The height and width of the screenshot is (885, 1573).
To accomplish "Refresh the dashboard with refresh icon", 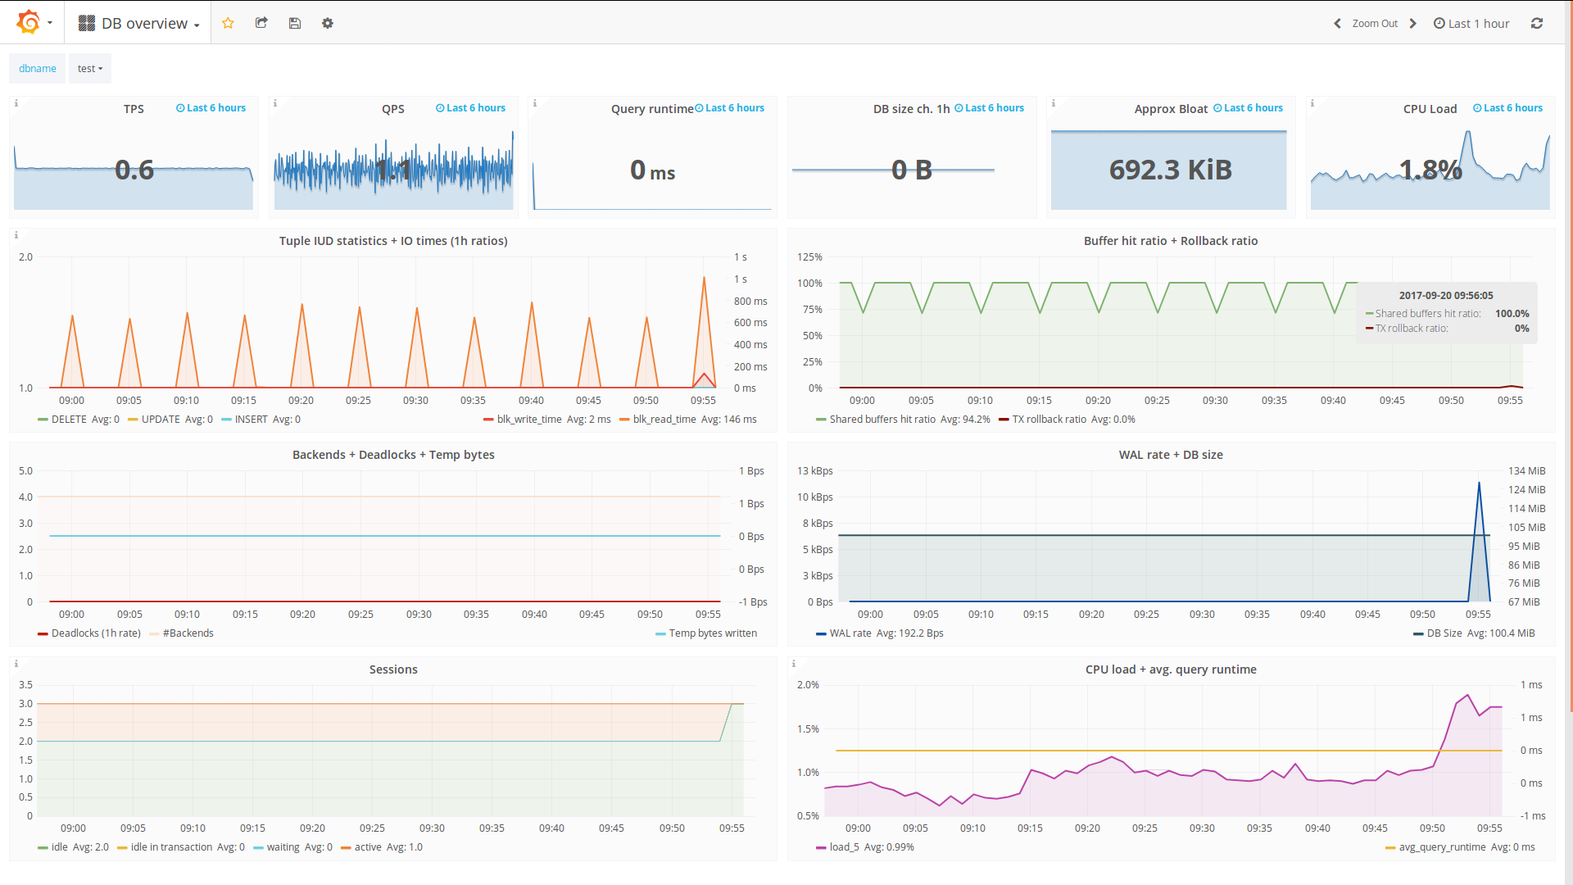I will (x=1537, y=23).
